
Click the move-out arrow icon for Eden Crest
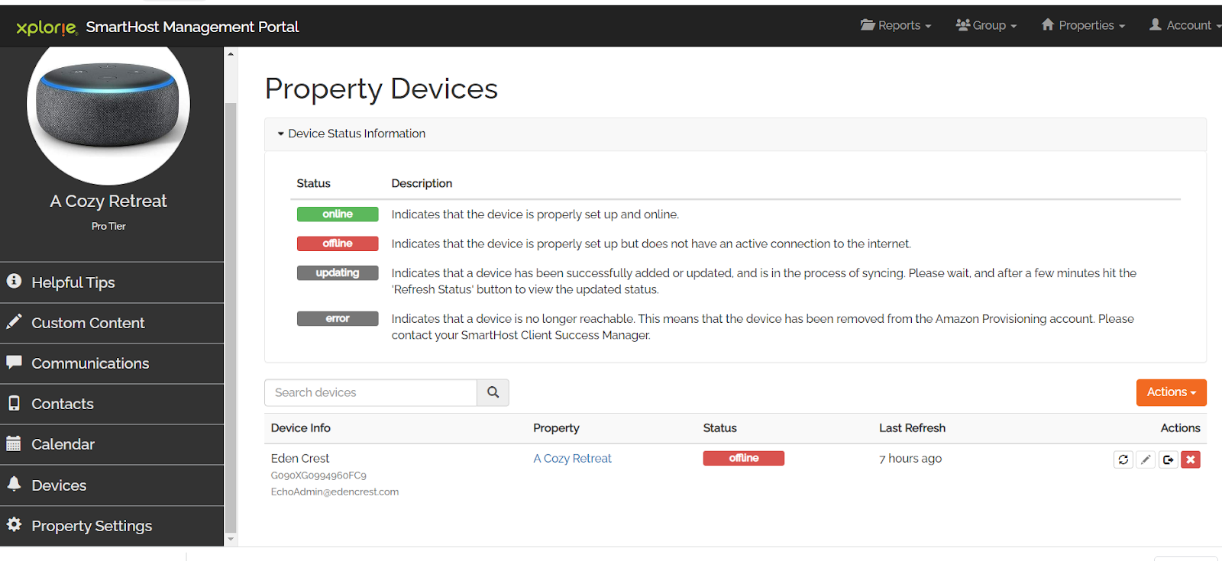pyautogui.click(x=1168, y=459)
